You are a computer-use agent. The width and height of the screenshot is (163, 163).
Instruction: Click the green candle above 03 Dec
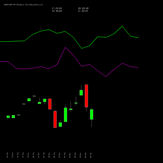point(81,93)
